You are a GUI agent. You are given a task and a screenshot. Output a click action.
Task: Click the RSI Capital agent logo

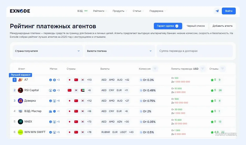pos(20,90)
